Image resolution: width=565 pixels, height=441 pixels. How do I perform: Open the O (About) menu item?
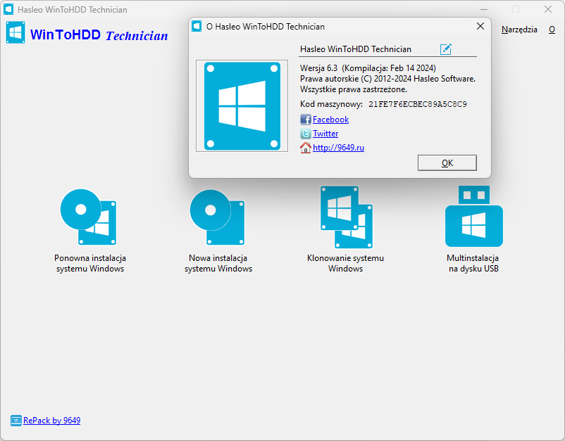[552, 30]
